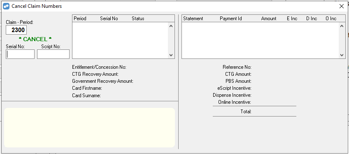This screenshot has height=154, width=349.
Task: Click the Serial No input field
Action: point(20,54)
